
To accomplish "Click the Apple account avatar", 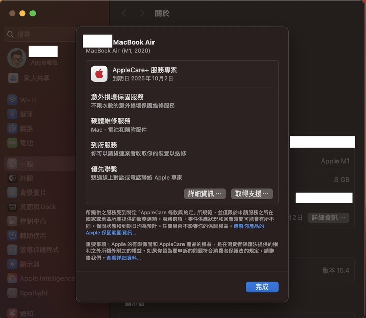I will click(x=17, y=57).
